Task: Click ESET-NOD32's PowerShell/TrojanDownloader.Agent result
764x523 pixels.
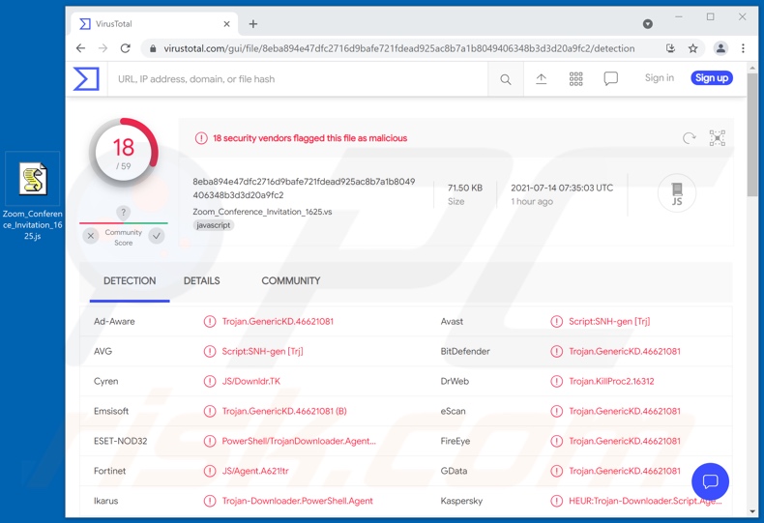Action: pos(299,441)
